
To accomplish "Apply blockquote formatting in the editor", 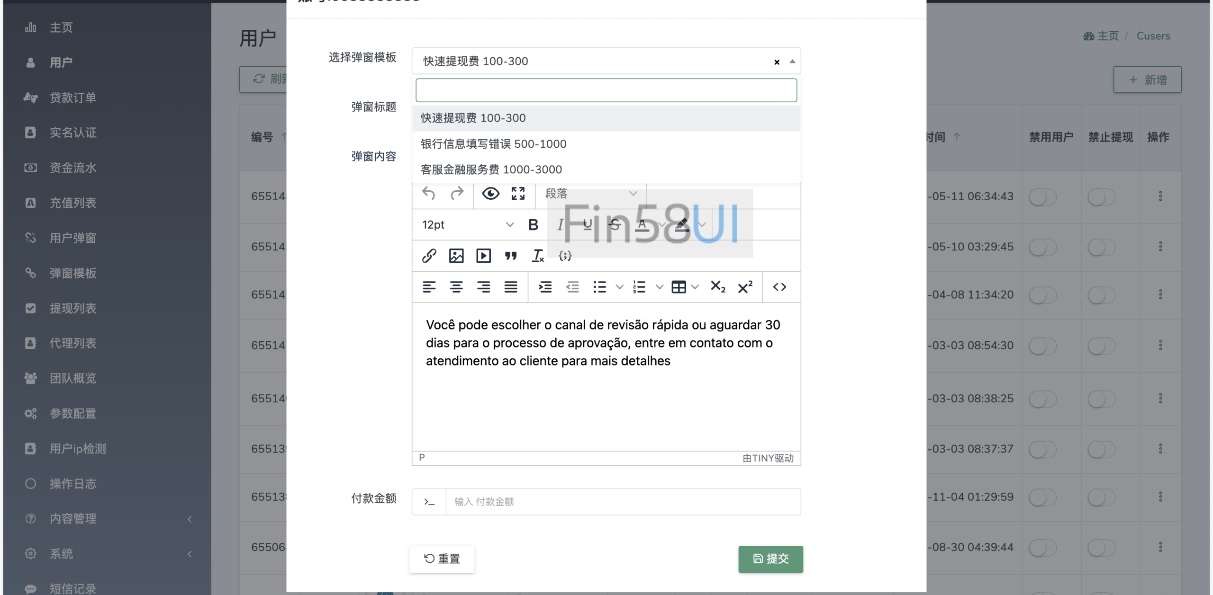I will (510, 256).
